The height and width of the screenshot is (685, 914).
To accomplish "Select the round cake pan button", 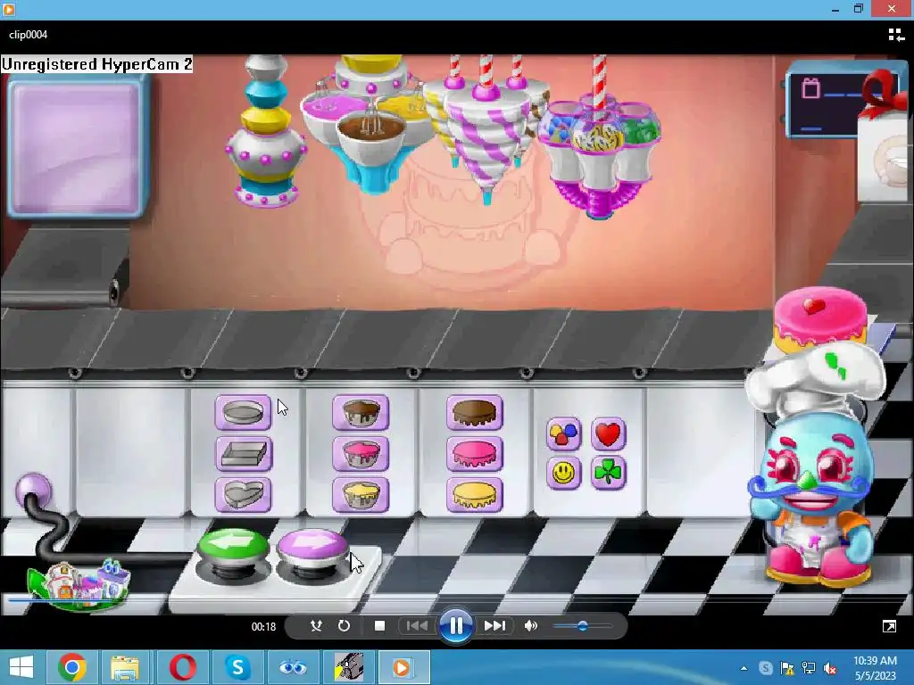I will pos(243,412).
